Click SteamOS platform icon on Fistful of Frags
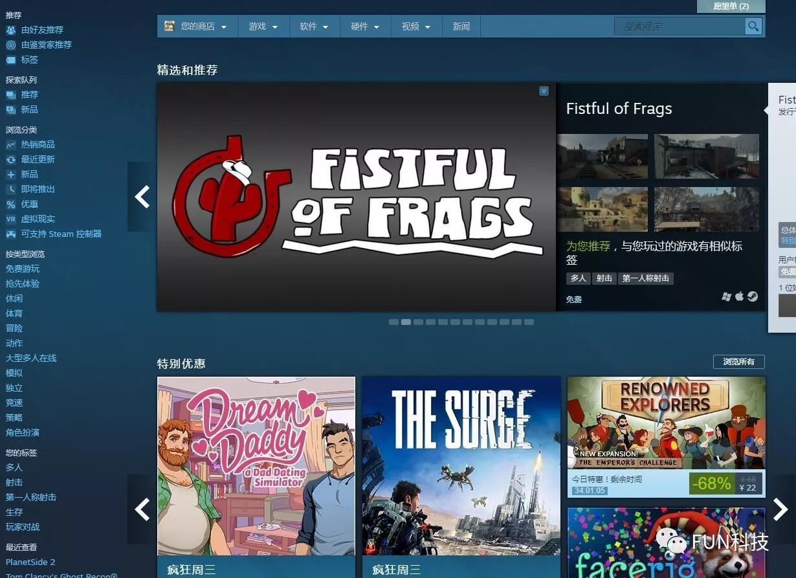The width and height of the screenshot is (796, 578). [753, 296]
